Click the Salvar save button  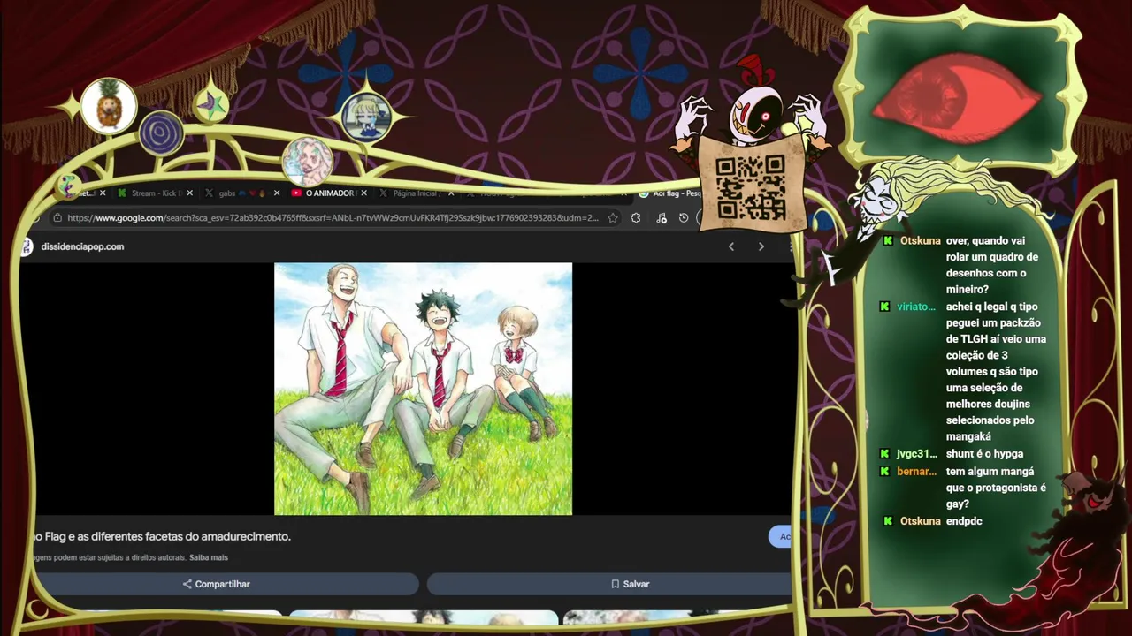[x=610, y=584]
